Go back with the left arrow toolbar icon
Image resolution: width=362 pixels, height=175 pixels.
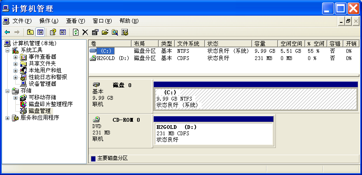pos(7,32)
